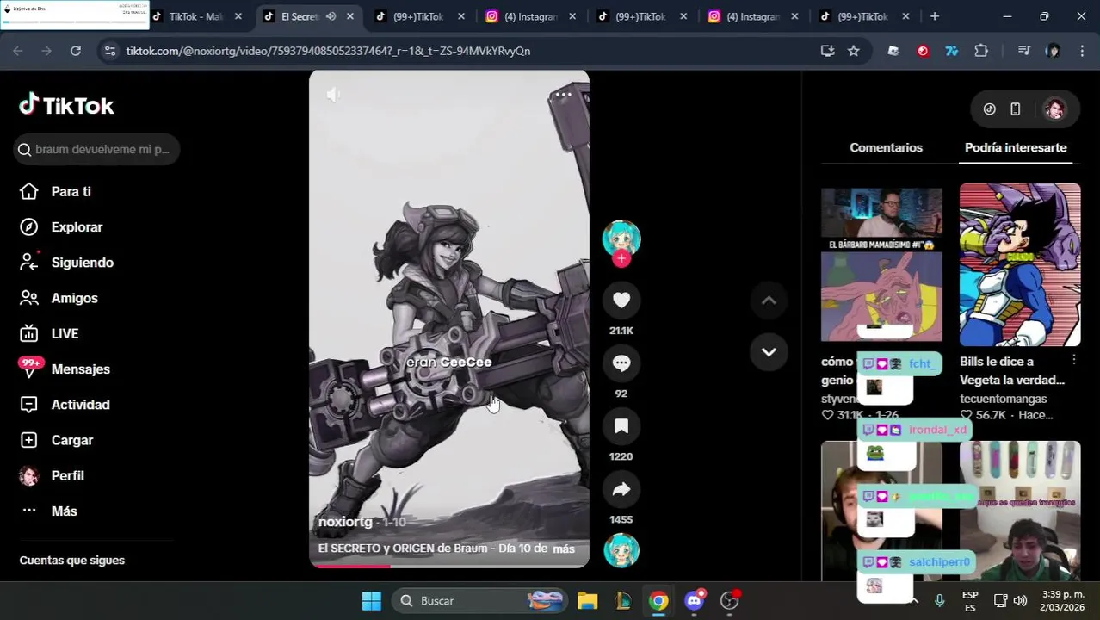The width and height of the screenshot is (1100, 620).
Task: Open the spinning sound disc below share
Action: pos(621,551)
